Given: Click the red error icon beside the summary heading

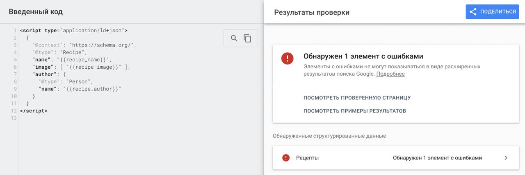Looking at the screenshot, I should point(287,58).
